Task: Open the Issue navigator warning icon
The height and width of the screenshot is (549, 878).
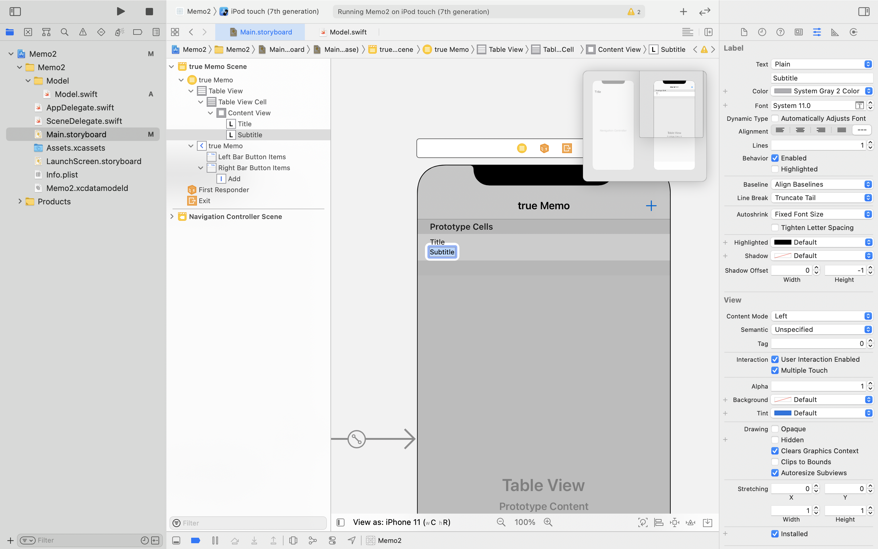Action: point(83,32)
